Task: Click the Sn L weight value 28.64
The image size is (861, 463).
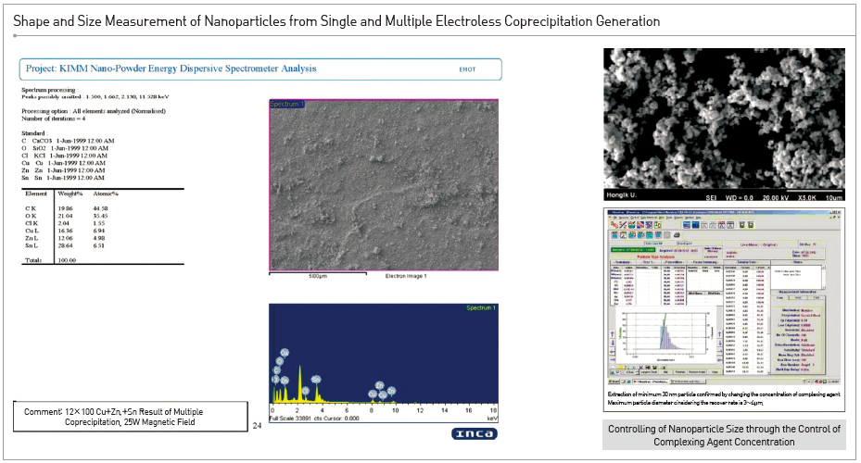Action: pyautogui.click(x=66, y=245)
